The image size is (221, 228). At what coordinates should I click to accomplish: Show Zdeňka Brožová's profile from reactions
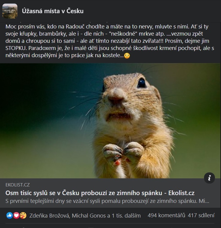coord(49,215)
